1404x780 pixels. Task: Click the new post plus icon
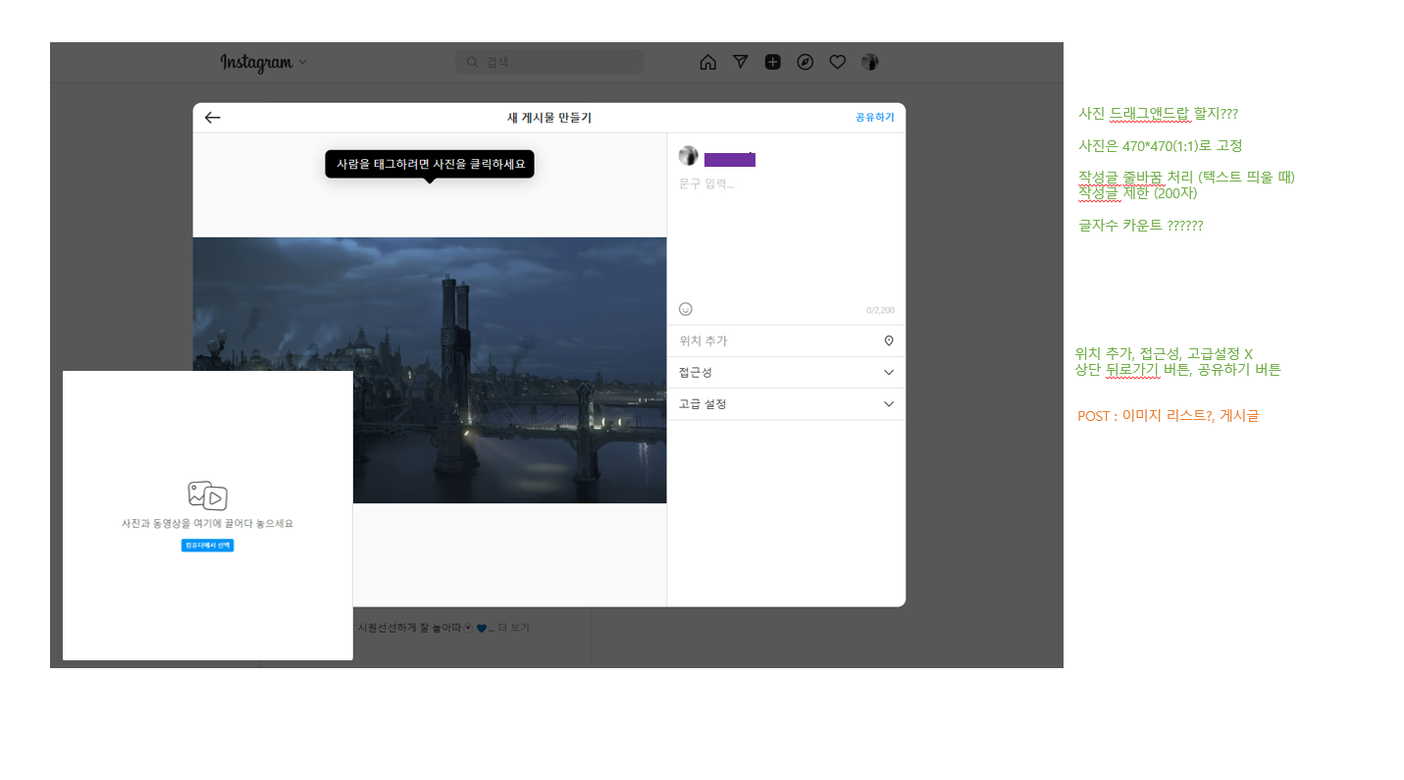click(773, 62)
